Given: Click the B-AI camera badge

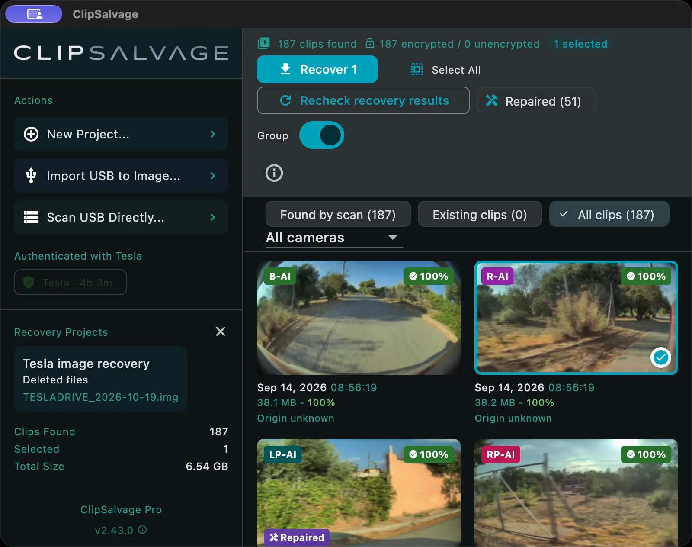Looking at the screenshot, I should (280, 276).
